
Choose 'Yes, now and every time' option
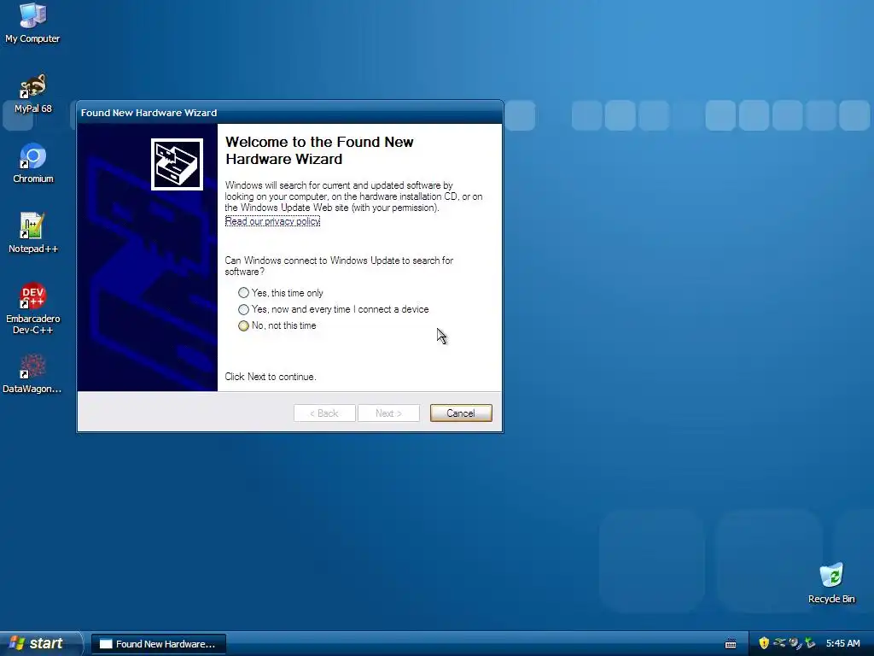pos(334,309)
